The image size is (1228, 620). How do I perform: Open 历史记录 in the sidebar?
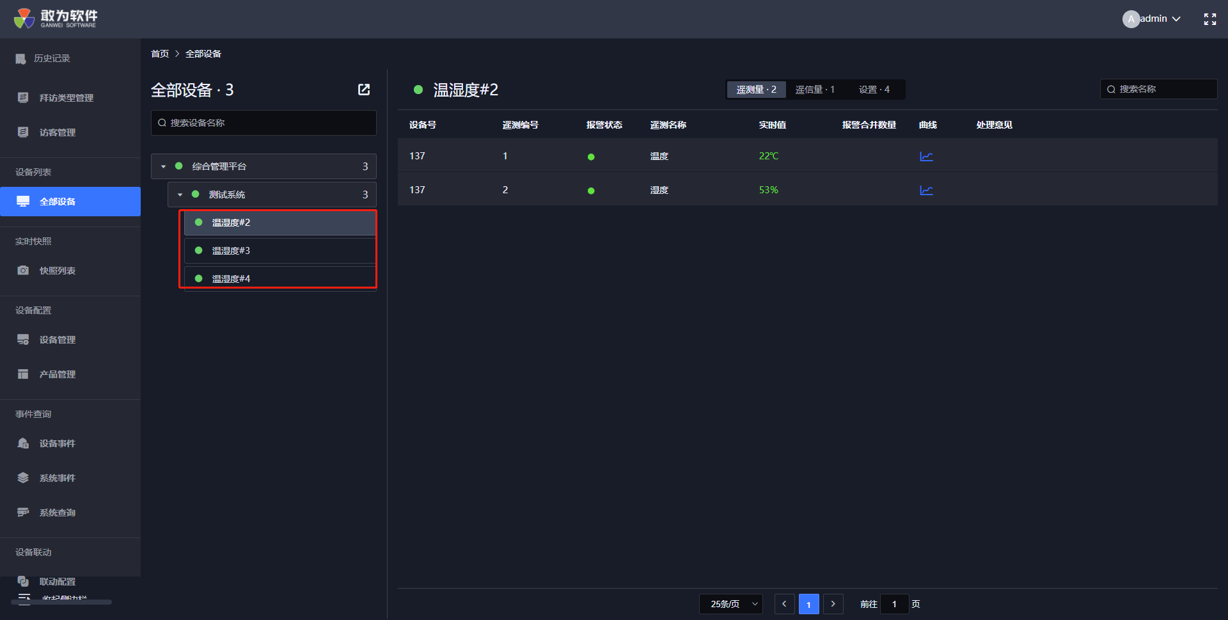pyautogui.click(x=51, y=58)
